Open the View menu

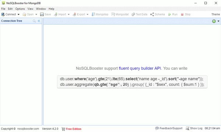point(30,9)
